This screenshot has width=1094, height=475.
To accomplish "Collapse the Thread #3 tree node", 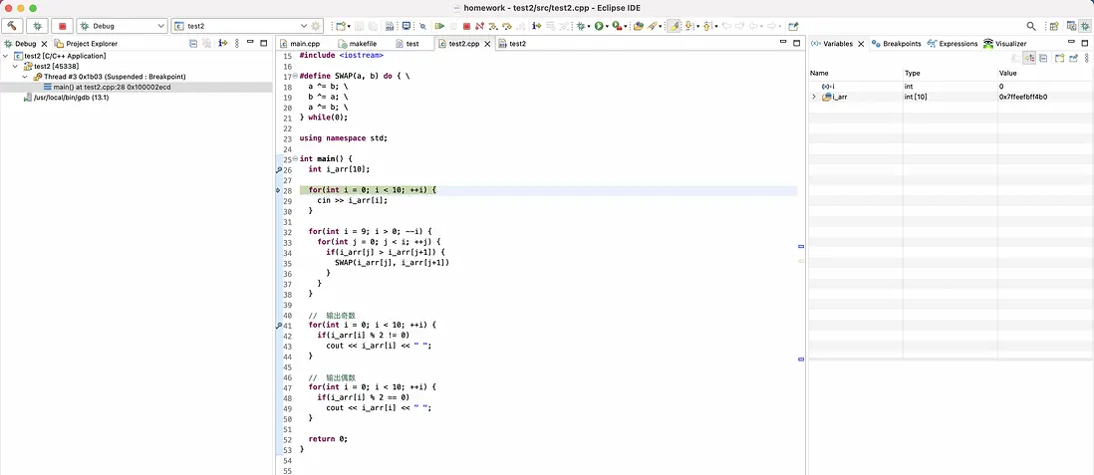I will (25, 77).
